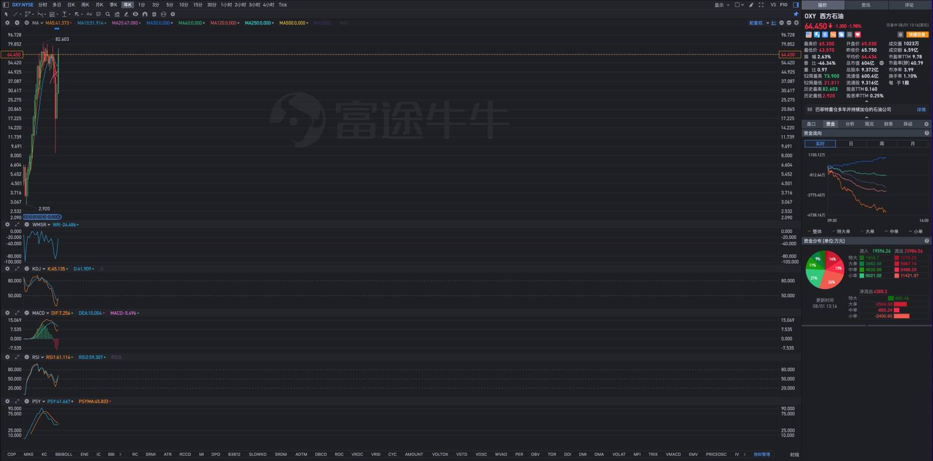Open KDJ indicator settings gear

7,269
